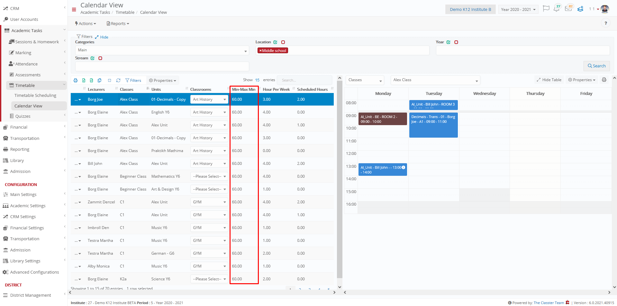
Task: Open messages envelope with 82 badge
Action: coord(568,9)
